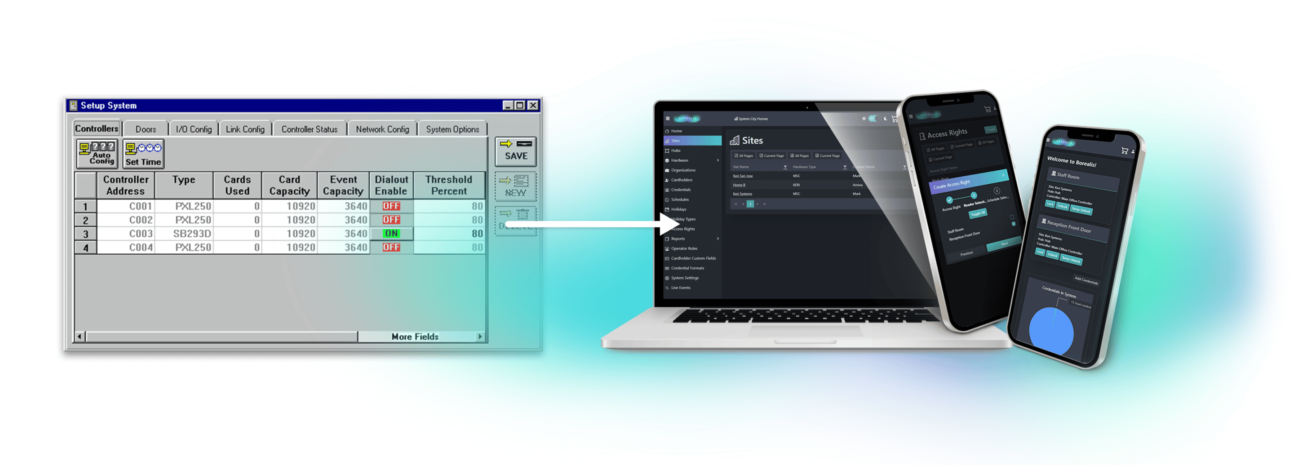Click More Fields right arrow in Setup System

coord(480,337)
